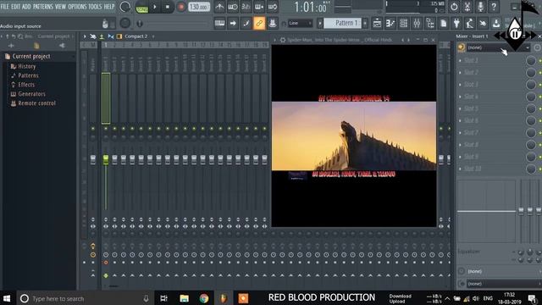Open the EDIT menu
This screenshot has height=305, width=542.
point(15,7)
